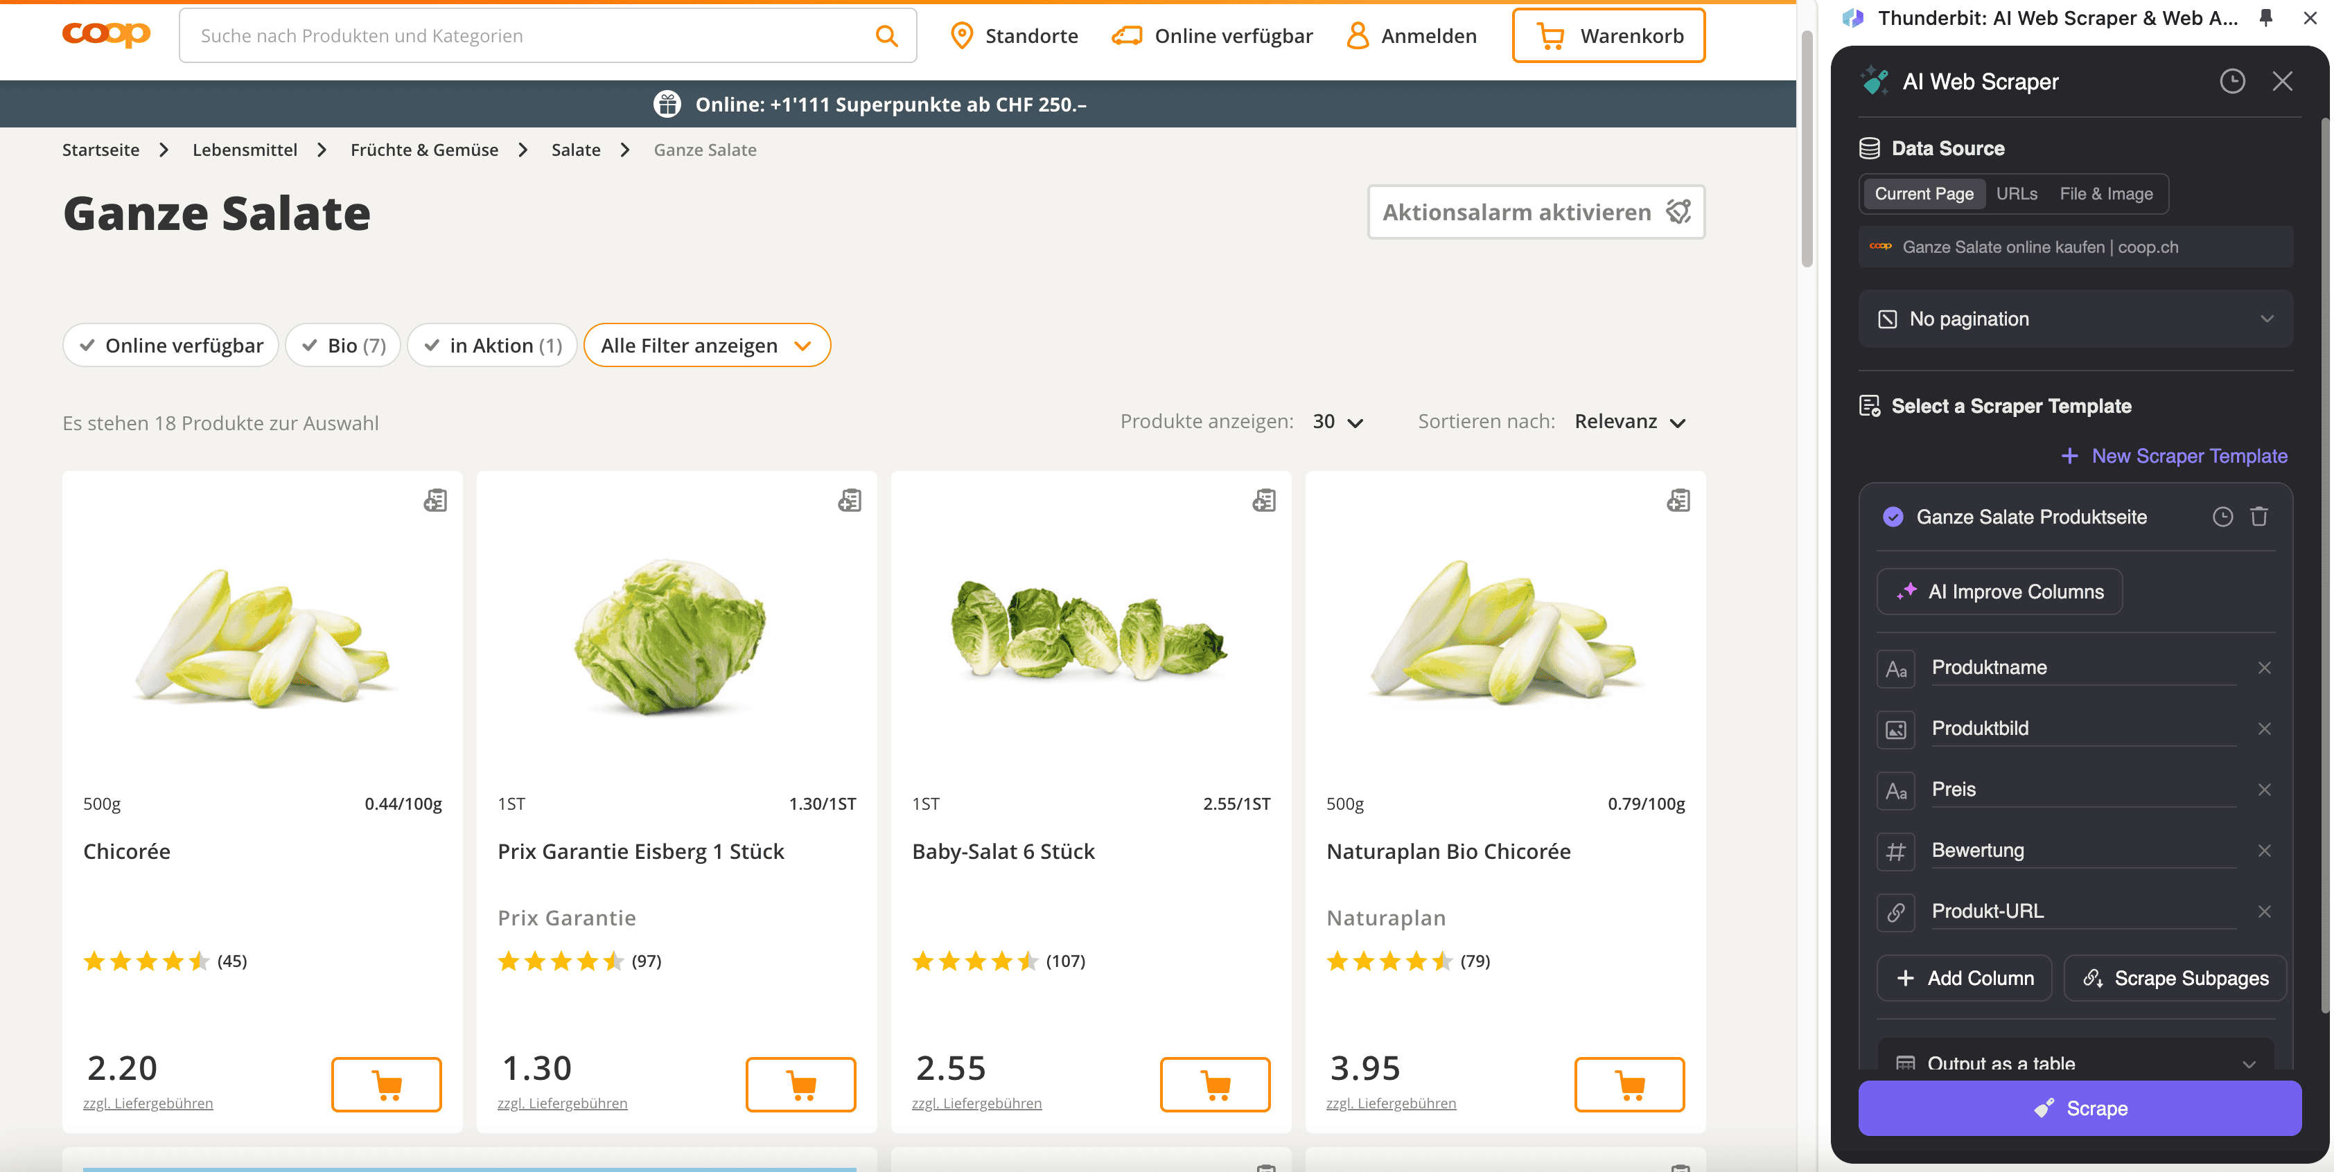This screenshot has height=1172, width=2334.
Task: Select the File & Image tab
Action: click(x=2106, y=194)
